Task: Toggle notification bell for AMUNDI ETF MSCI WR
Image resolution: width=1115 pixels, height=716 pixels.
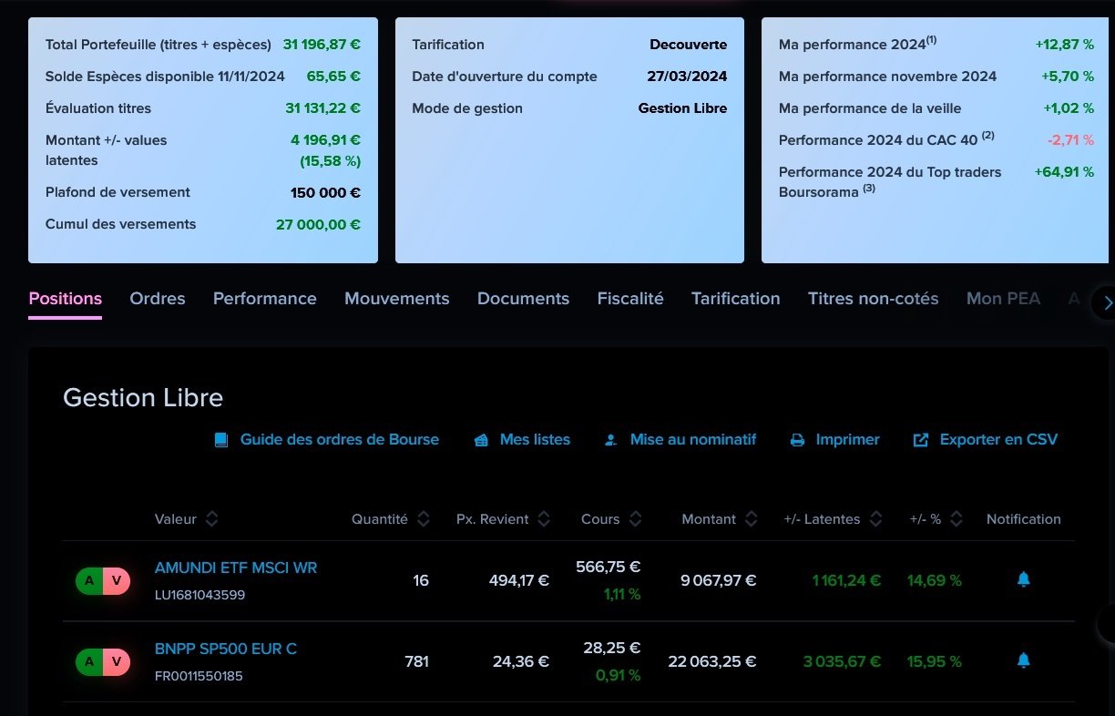Action: click(x=1023, y=579)
